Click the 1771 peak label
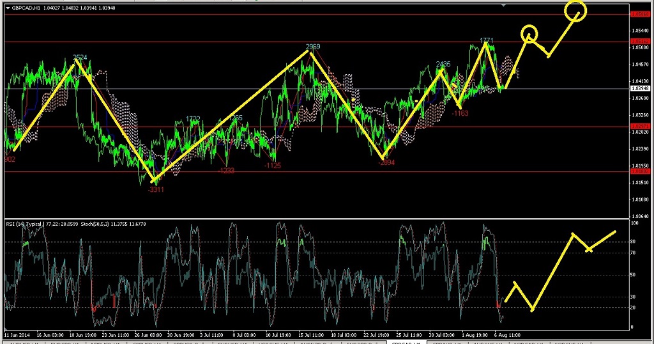The width and height of the screenshot is (654, 344). coord(487,40)
